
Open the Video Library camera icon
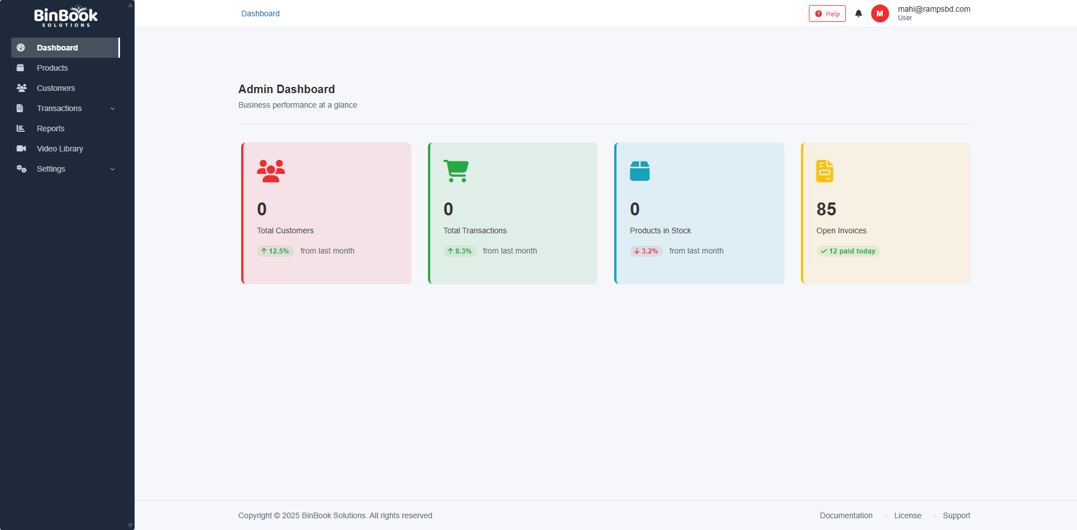[x=21, y=149]
